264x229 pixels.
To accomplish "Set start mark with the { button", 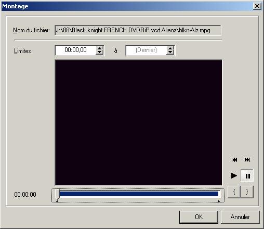I will [x=234, y=192].
